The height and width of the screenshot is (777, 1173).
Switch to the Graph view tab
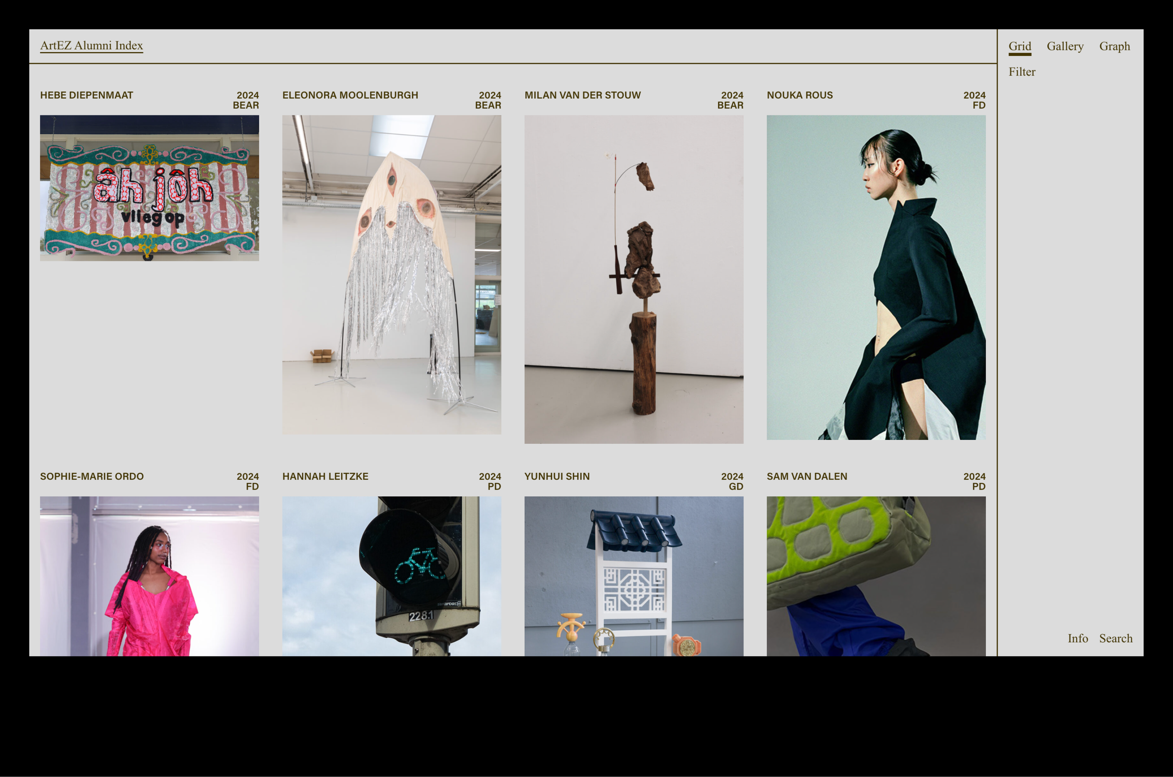(1114, 46)
